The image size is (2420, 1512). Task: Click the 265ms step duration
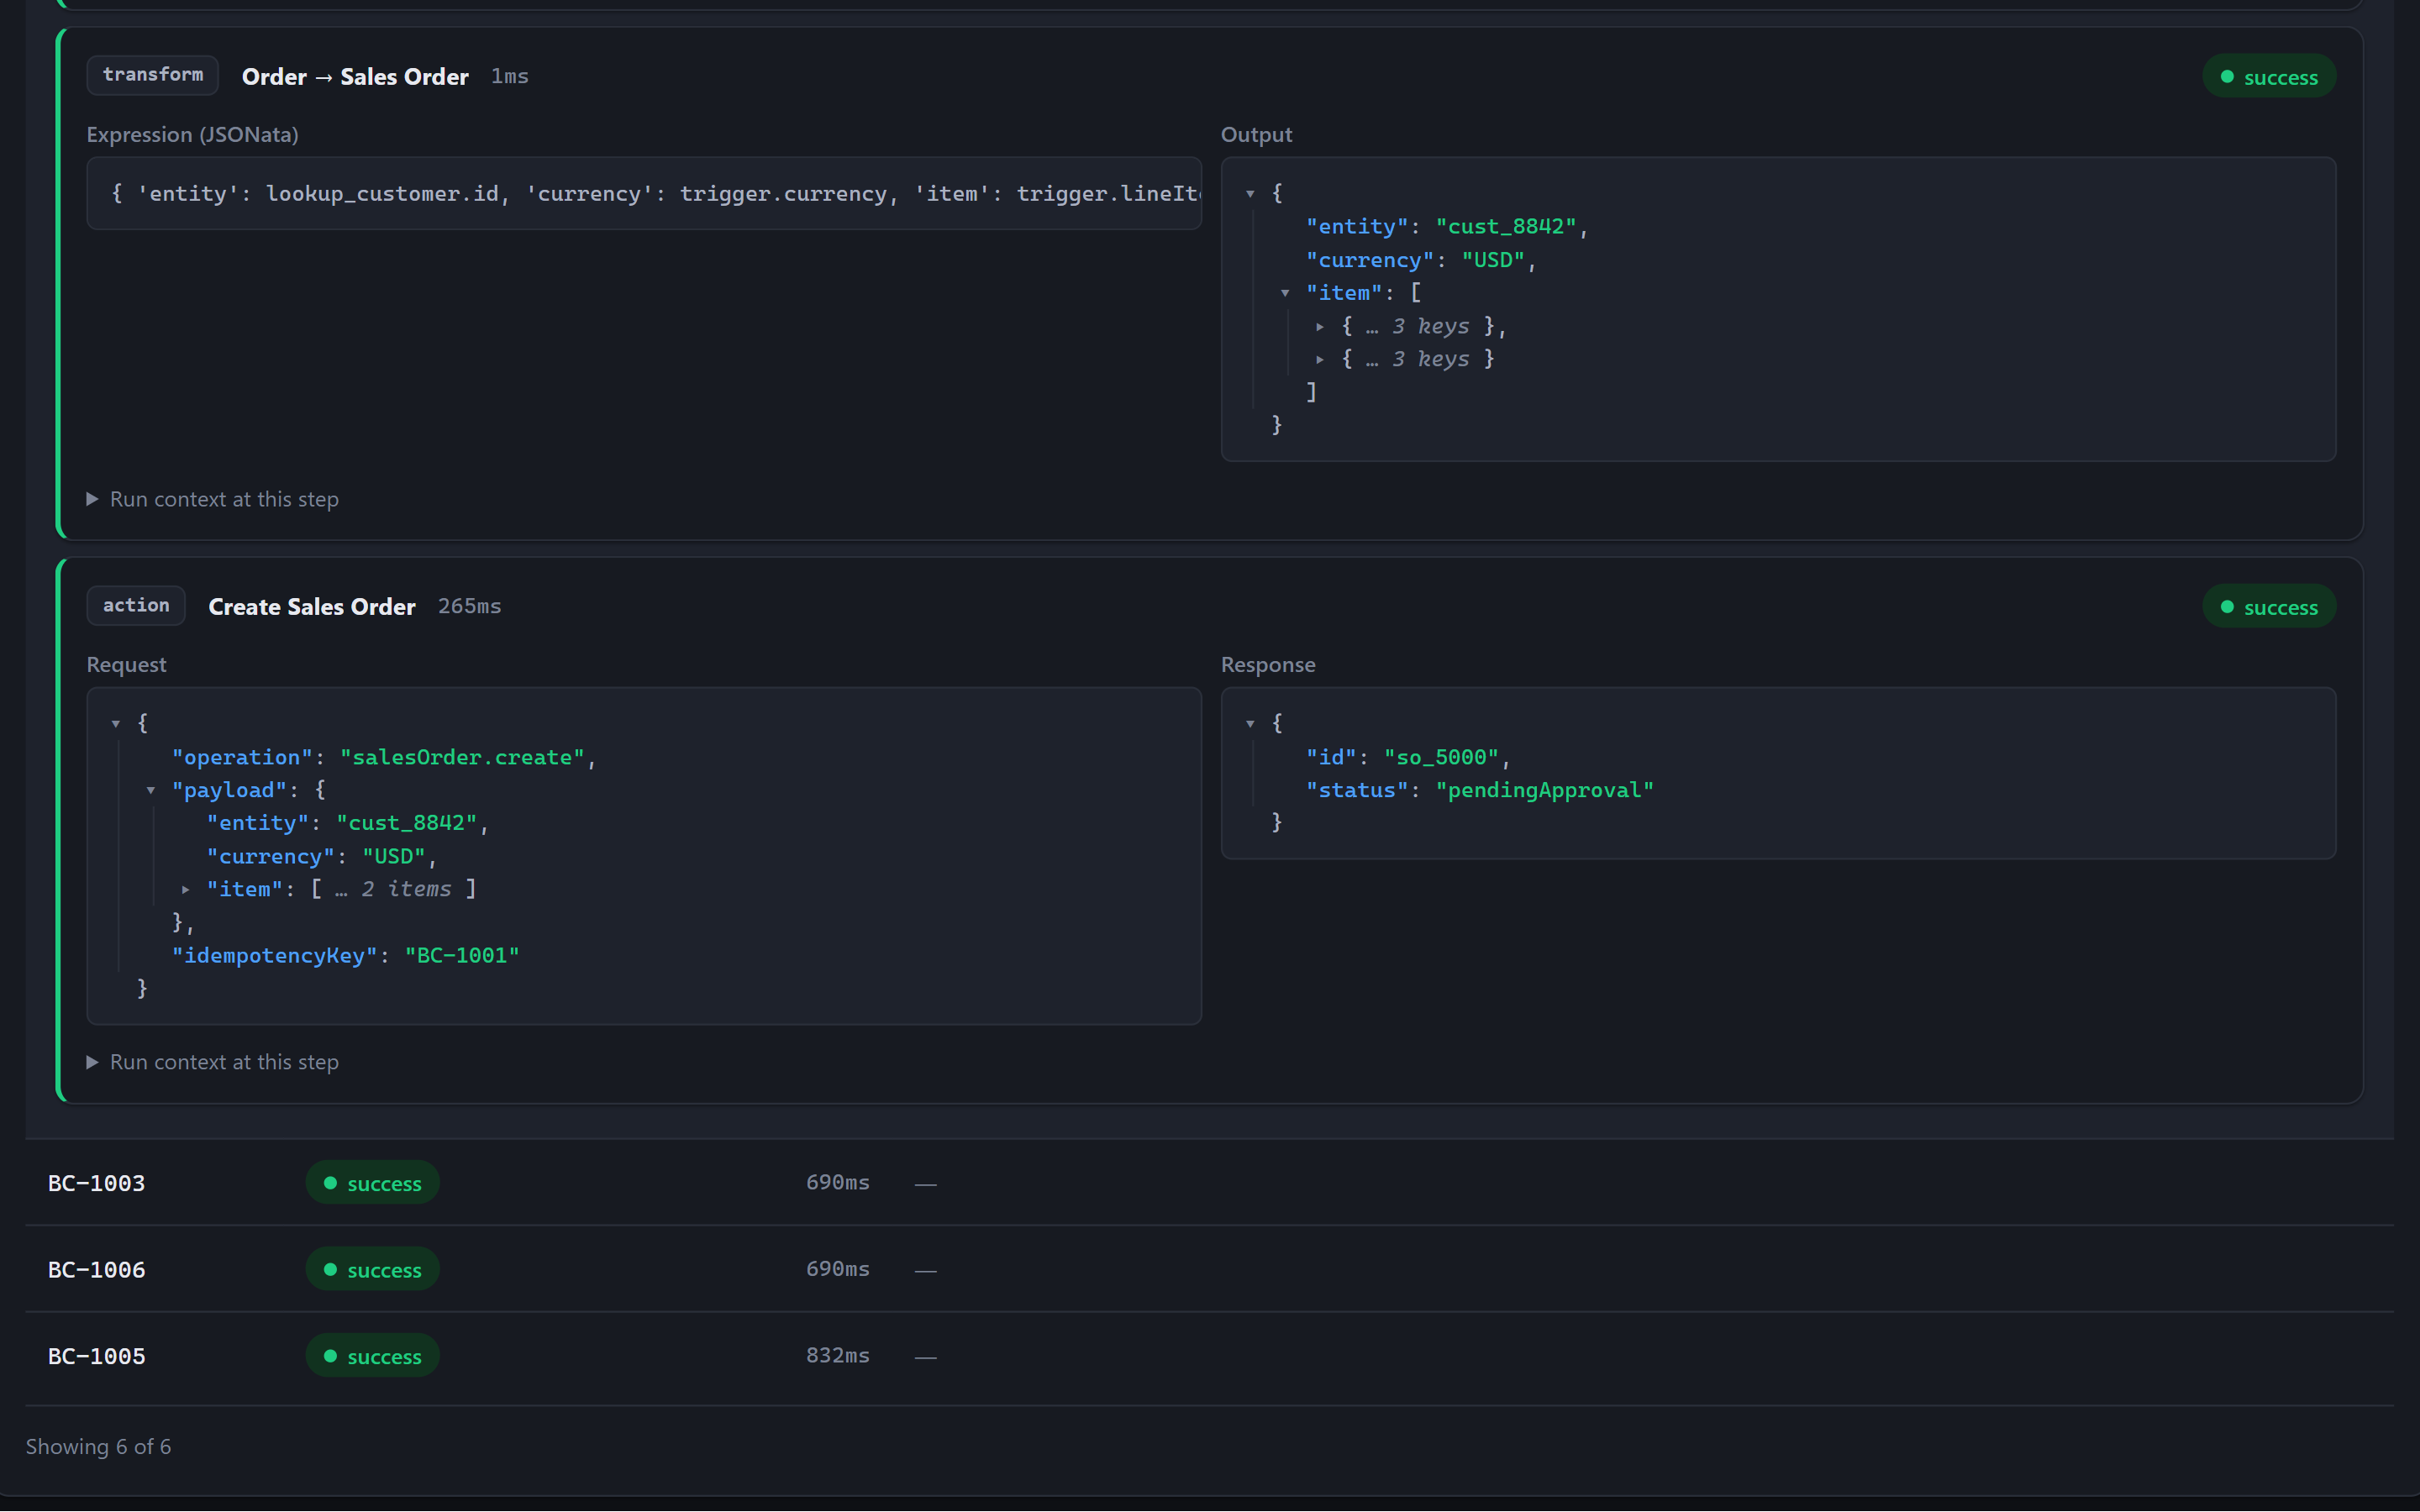click(x=470, y=607)
